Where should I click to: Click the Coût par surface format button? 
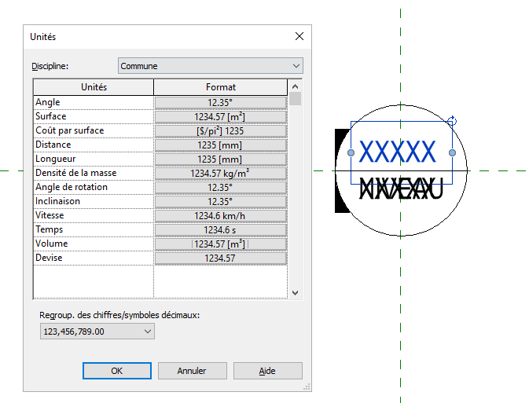221,131
